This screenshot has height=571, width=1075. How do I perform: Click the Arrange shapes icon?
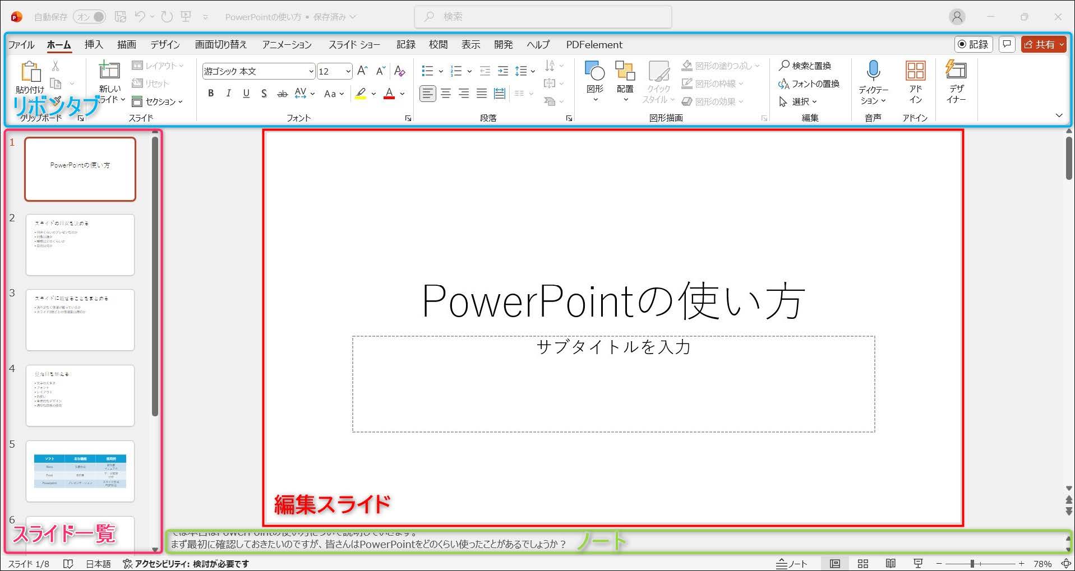(x=624, y=71)
